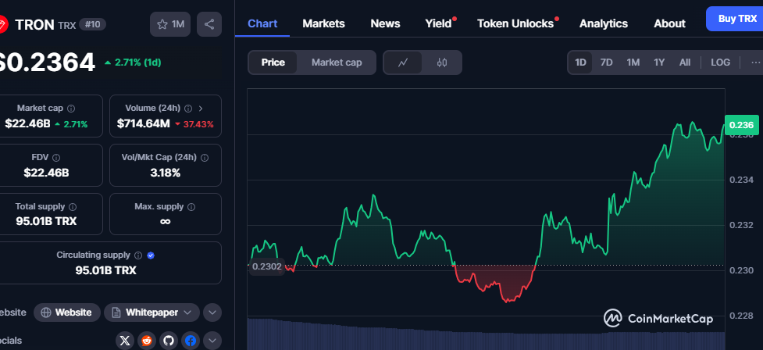Switch to the About tab

669,23
